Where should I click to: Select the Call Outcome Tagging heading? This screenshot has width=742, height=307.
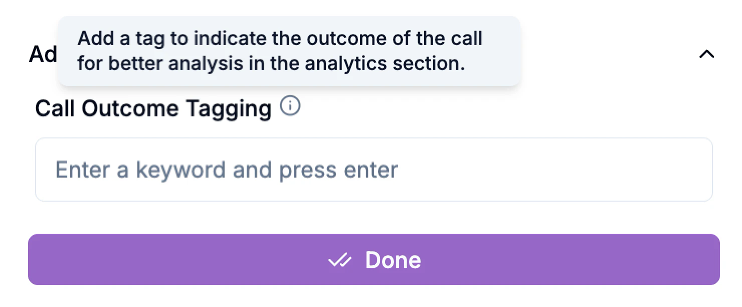click(x=153, y=108)
